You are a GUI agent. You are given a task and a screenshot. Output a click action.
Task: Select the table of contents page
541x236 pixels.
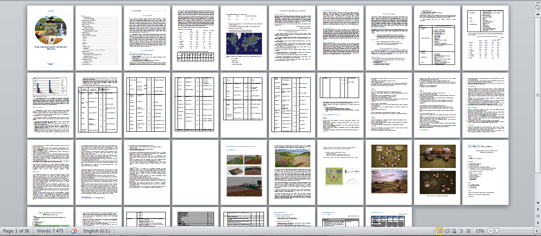coord(99,38)
